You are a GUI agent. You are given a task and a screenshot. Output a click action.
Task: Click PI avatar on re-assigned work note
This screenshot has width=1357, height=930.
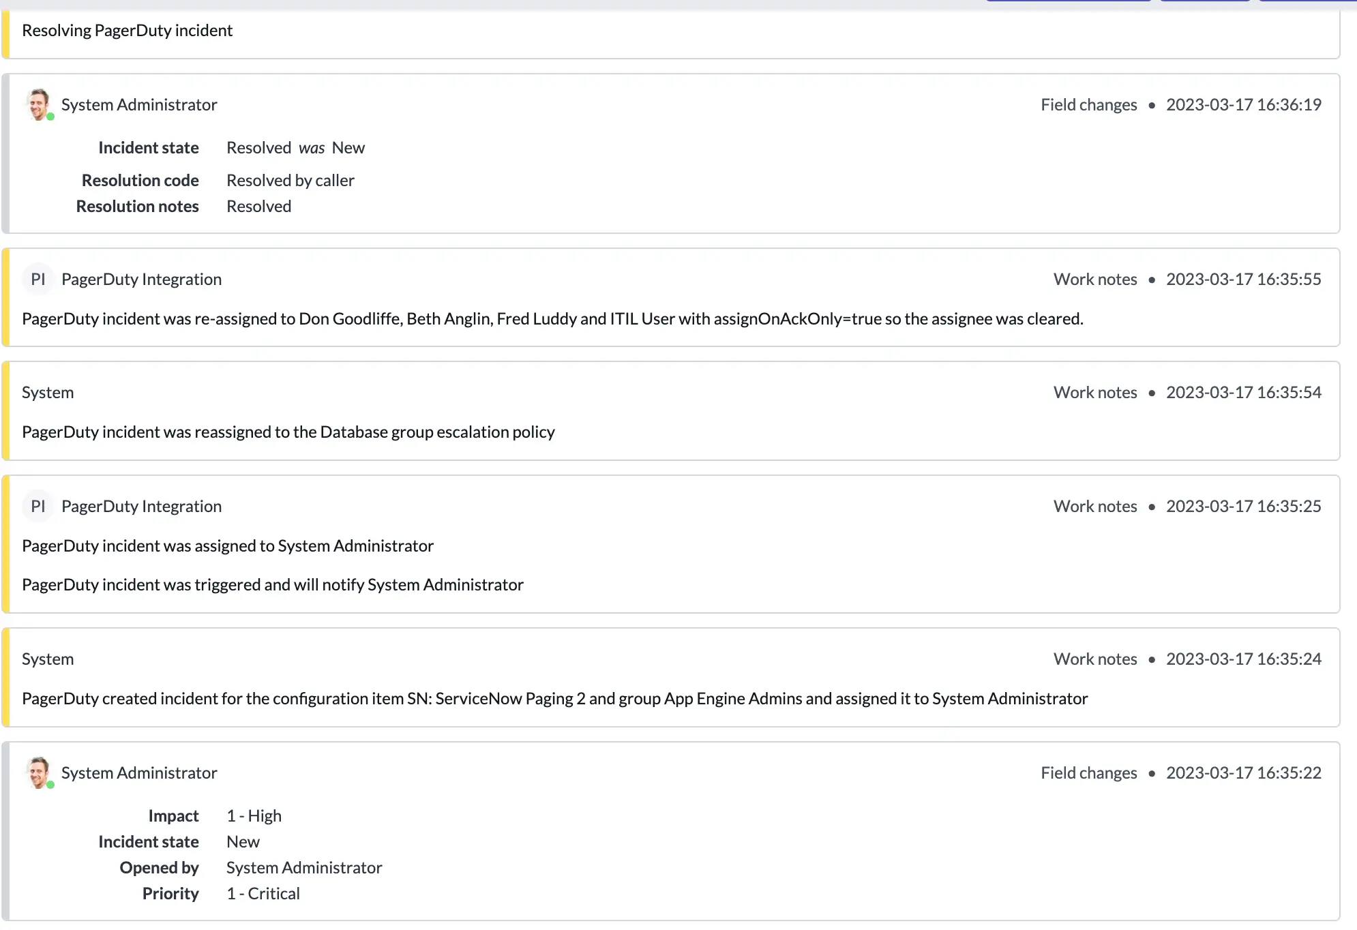click(38, 280)
